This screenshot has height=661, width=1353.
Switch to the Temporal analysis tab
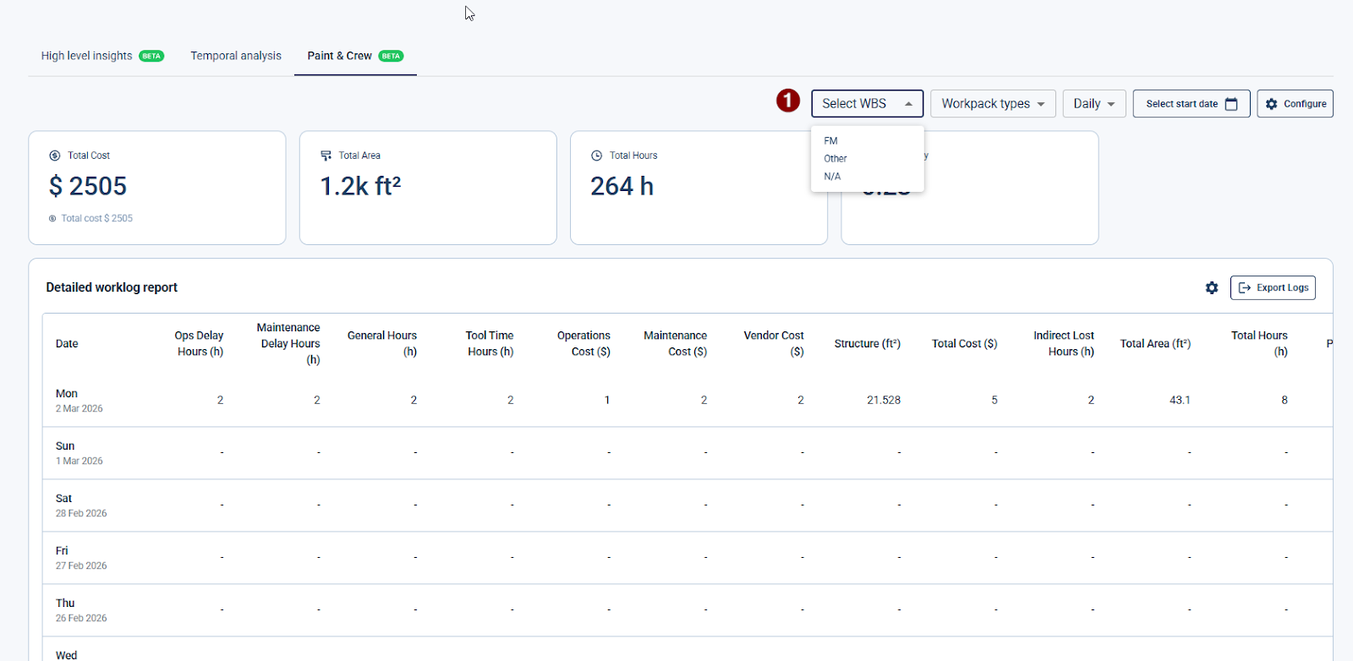pos(236,56)
